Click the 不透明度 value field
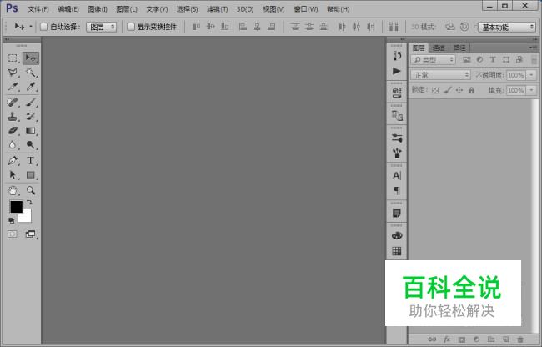Image resolution: width=542 pixels, height=347 pixels. pyautogui.click(x=516, y=75)
